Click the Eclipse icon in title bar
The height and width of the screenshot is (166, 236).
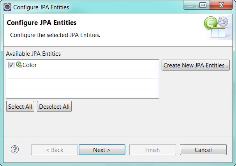pos(7,7)
